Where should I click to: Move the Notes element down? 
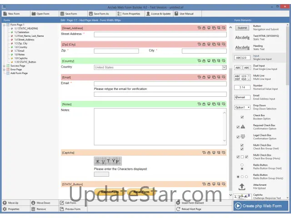pos(209,104)
